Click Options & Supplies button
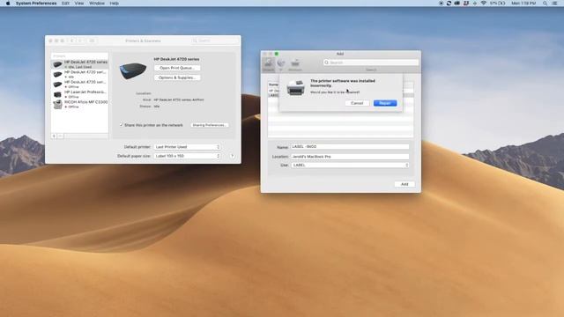 (x=177, y=77)
